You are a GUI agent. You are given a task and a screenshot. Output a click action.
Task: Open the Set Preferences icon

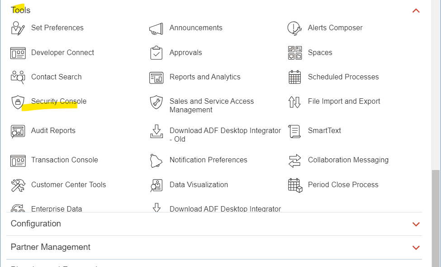(18, 28)
